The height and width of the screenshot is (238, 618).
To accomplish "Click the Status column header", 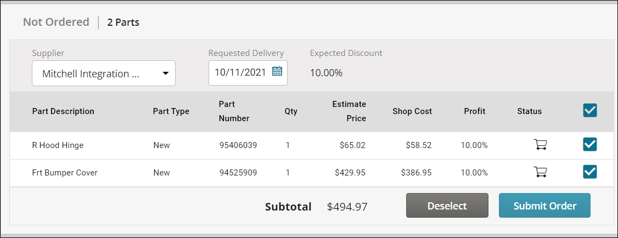I will [529, 111].
